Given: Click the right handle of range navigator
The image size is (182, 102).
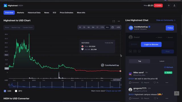Looking at the screenshot, I should 121,85.
